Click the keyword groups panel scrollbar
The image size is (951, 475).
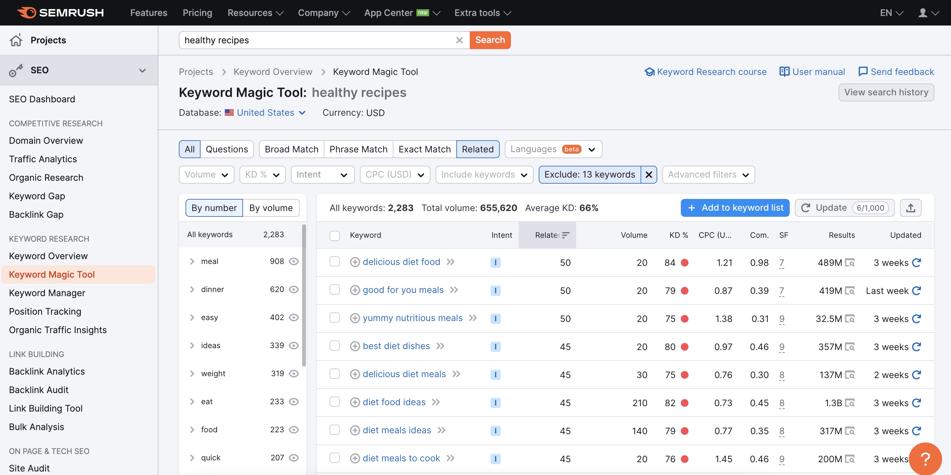point(304,295)
